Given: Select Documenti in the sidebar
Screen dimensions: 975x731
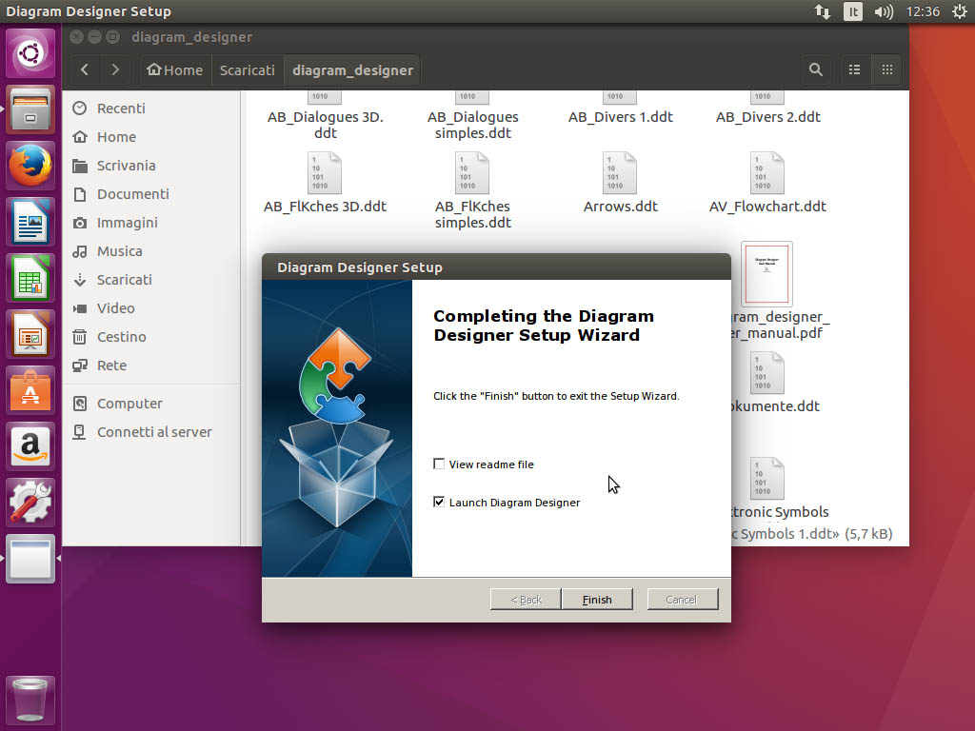Looking at the screenshot, I should click(132, 194).
